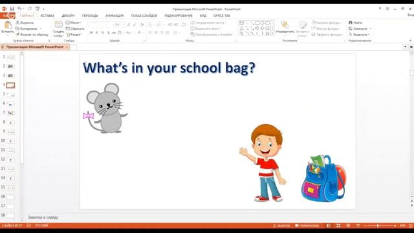This screenshot has height=233, width=414.
Task: Open the Copy (Копировать) dropdown arrow
Action: tap(40, 28)
